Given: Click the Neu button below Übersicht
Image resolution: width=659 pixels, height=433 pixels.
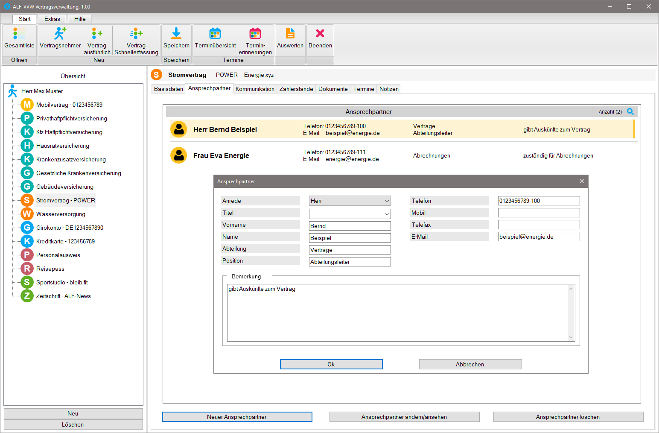Looking at the screenshot, I should tap(73, 413).
